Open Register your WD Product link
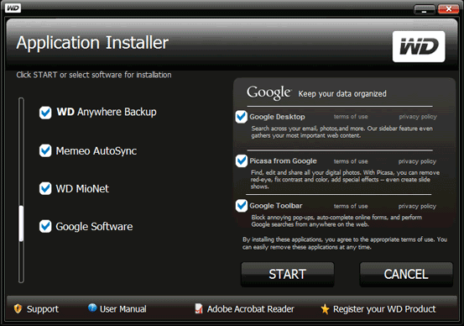464x326 pixels. coord(384,309)
